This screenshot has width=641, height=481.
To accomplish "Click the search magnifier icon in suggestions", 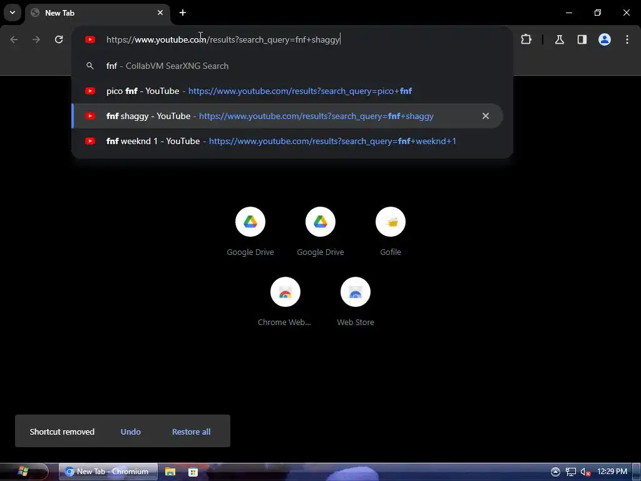I will tap(90, 66).
